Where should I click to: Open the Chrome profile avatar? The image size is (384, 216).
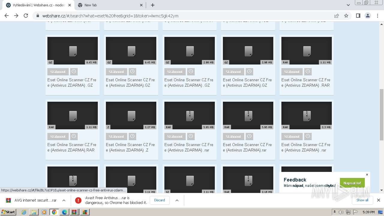click(367, 16)
